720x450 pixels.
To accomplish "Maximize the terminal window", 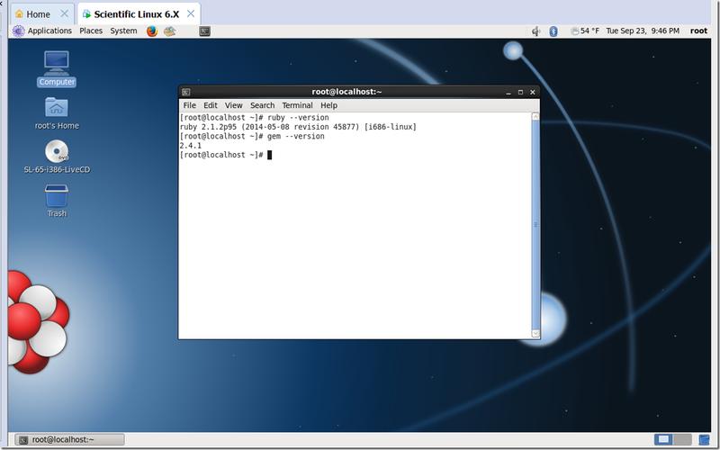I will click(520, 93).
